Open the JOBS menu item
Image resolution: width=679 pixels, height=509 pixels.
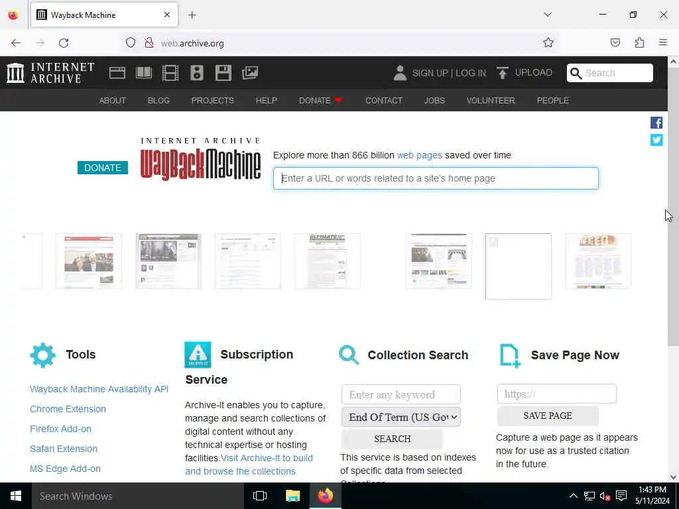click(434, 101)
